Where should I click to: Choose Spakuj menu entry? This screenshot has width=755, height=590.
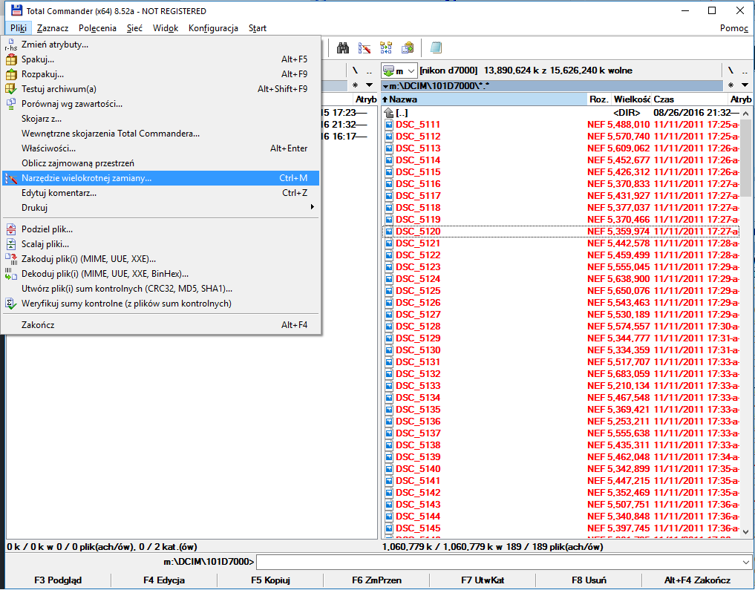[161, 59]
